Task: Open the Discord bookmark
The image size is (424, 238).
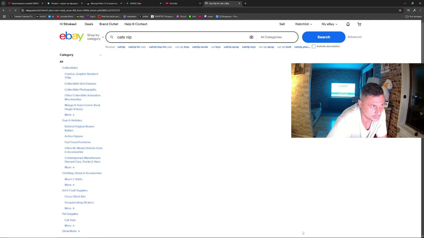Action: [x=181, y=17]
